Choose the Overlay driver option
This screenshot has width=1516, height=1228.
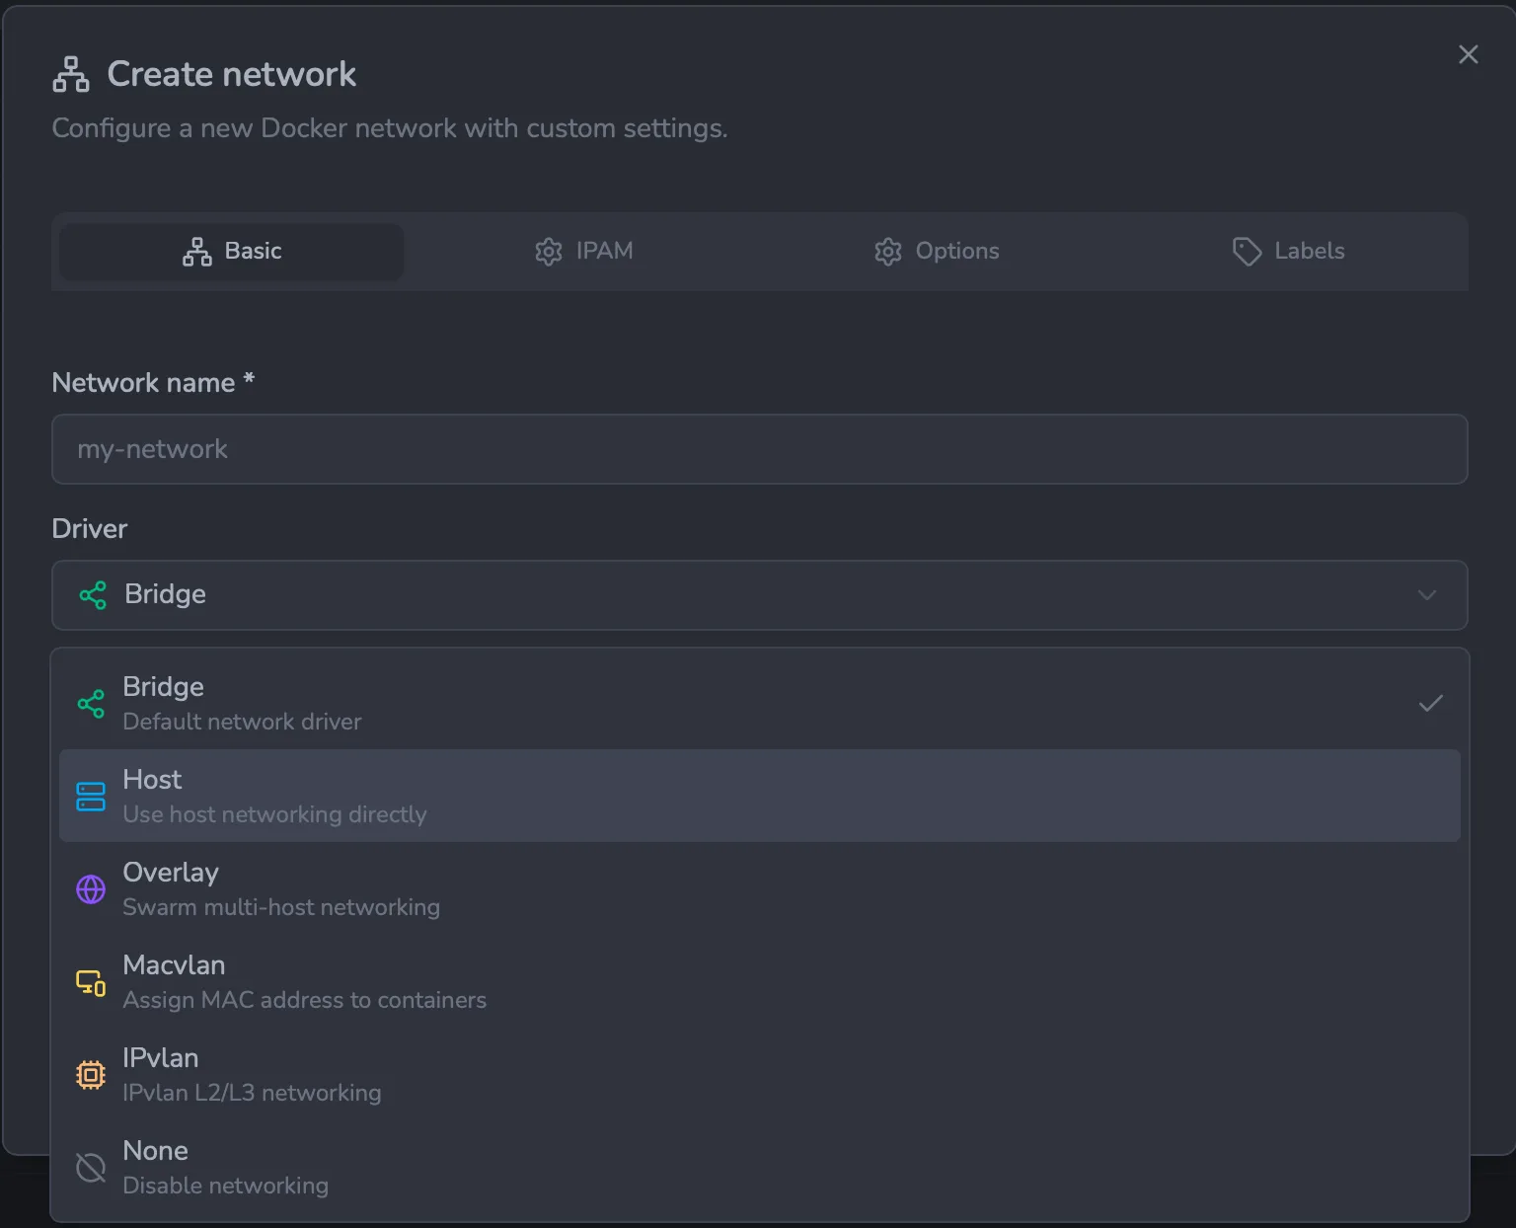[759, 888]
